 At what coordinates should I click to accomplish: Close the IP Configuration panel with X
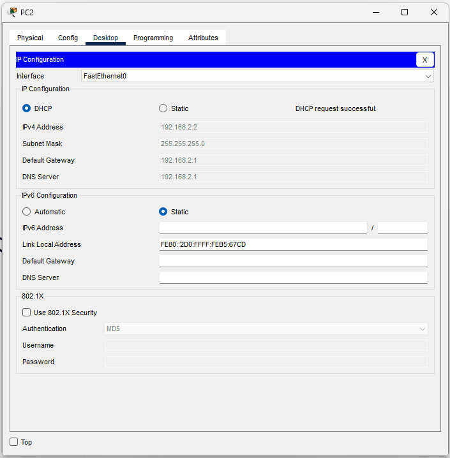tap(424, 60)
